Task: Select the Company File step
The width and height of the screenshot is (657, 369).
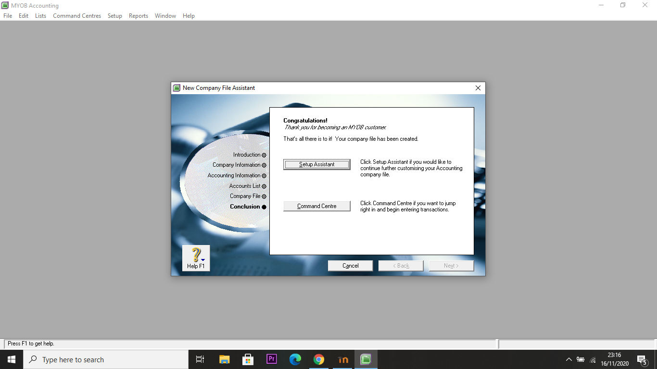Action: [248, 196]
